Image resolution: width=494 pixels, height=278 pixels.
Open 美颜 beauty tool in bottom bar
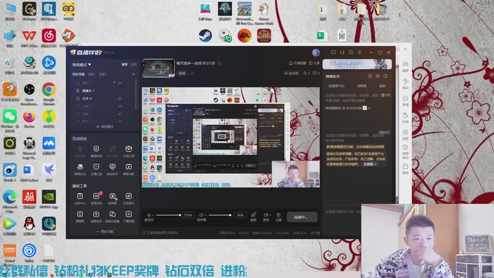(253, 217)
